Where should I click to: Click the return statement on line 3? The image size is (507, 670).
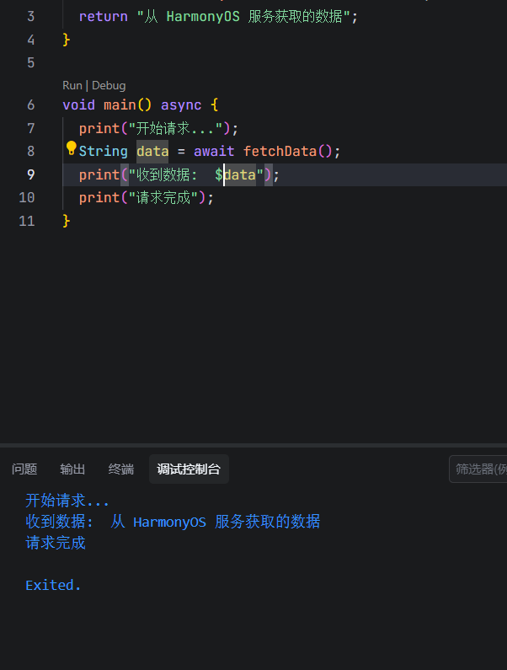coord(218,17)
